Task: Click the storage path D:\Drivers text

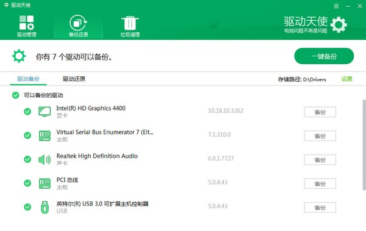Action: pyautogui.click(x=314, y=79)
